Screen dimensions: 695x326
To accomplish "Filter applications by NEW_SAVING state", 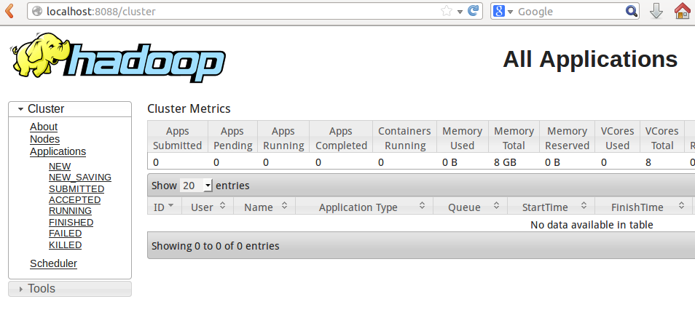I will tap(80, 178).
